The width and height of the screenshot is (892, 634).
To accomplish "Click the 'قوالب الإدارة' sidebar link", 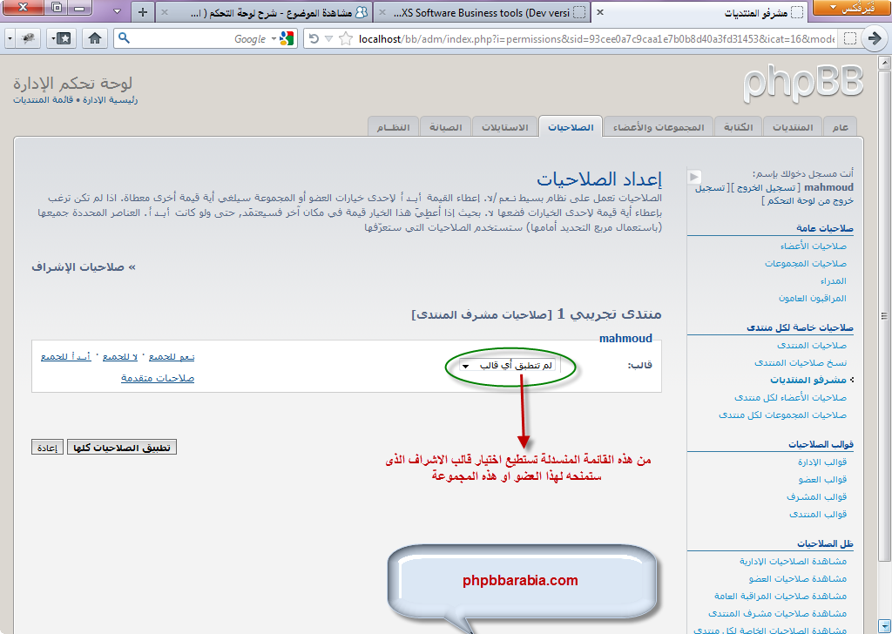I will point(821,462).
